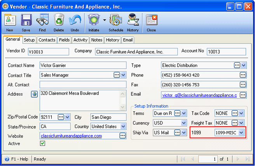Open ellipsis button for Zip/Postal Code

coord(61,117)
